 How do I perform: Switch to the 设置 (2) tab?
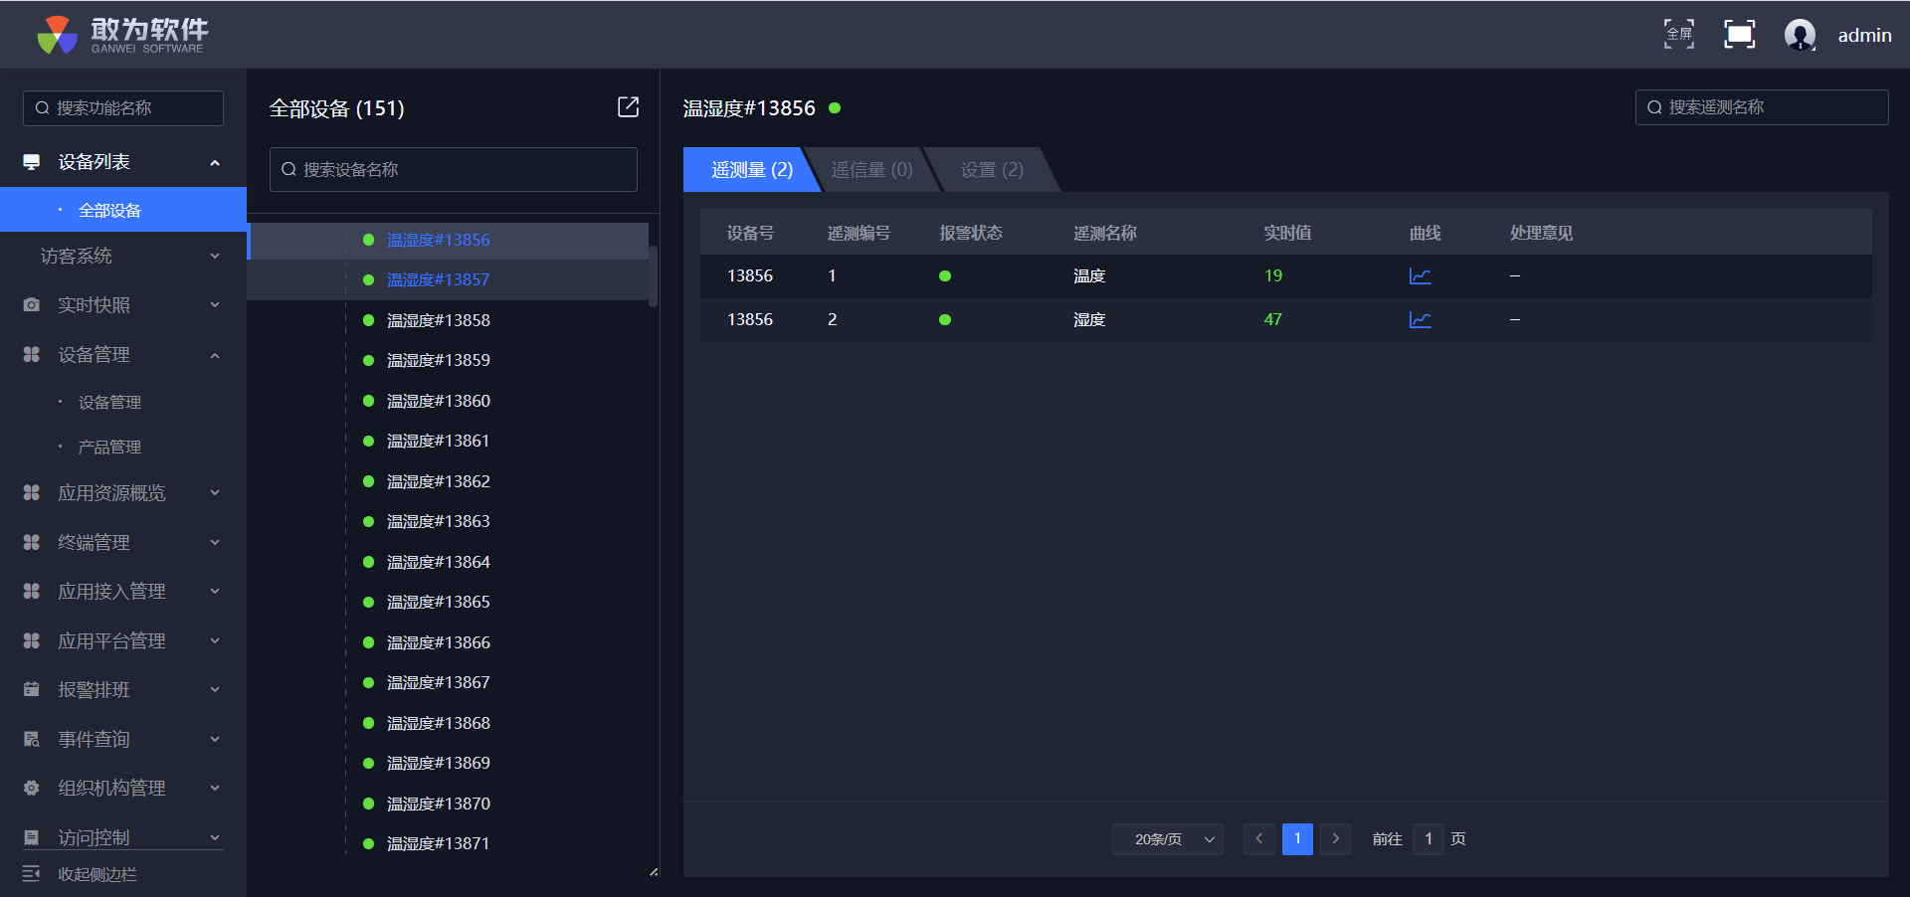pyautogui.click(x=991, y=170)
